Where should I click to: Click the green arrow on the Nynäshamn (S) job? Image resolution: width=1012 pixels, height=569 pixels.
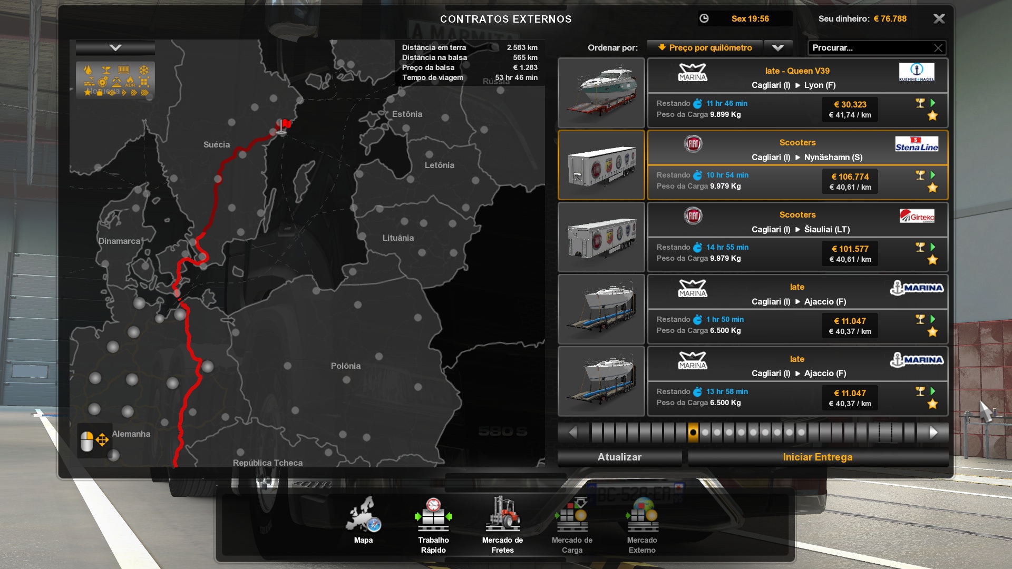click(933, 175)
